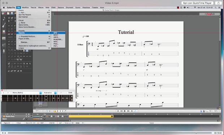The width and height of the screenshot is (224, 135).
Task: Expand the Lingua submenu
Action: (34, 48)
